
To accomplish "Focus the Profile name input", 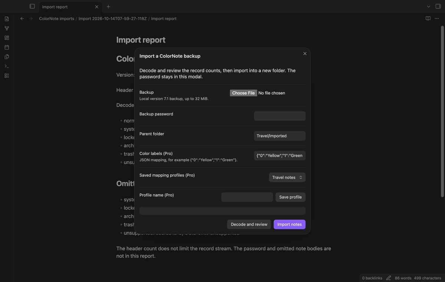I will coord(247,197).
